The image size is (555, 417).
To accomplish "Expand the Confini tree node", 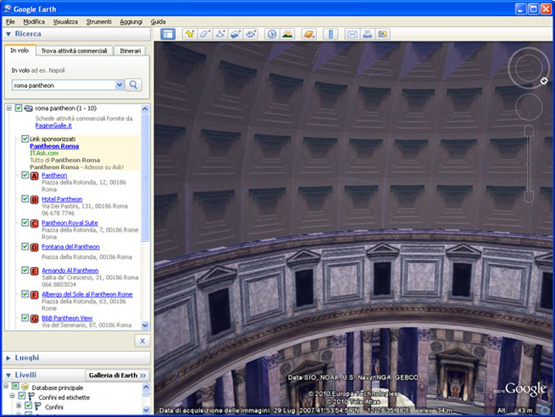I will (x=19, y=406).
